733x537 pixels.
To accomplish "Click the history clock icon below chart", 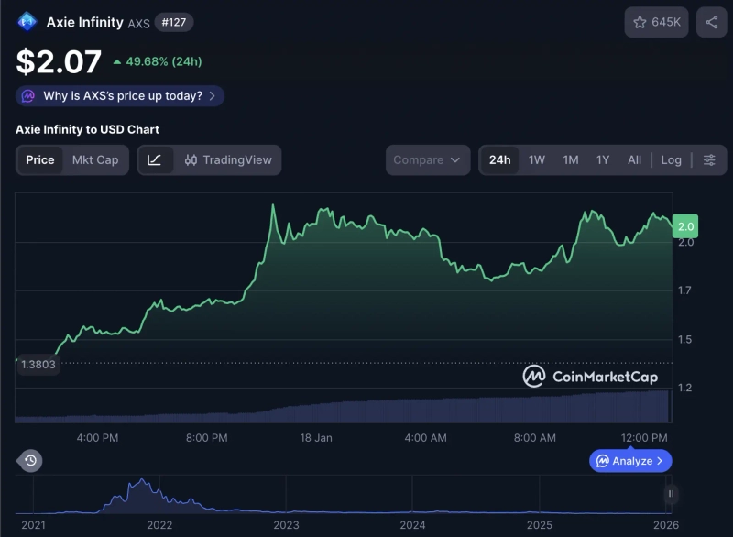I will (x=30, y=460).
